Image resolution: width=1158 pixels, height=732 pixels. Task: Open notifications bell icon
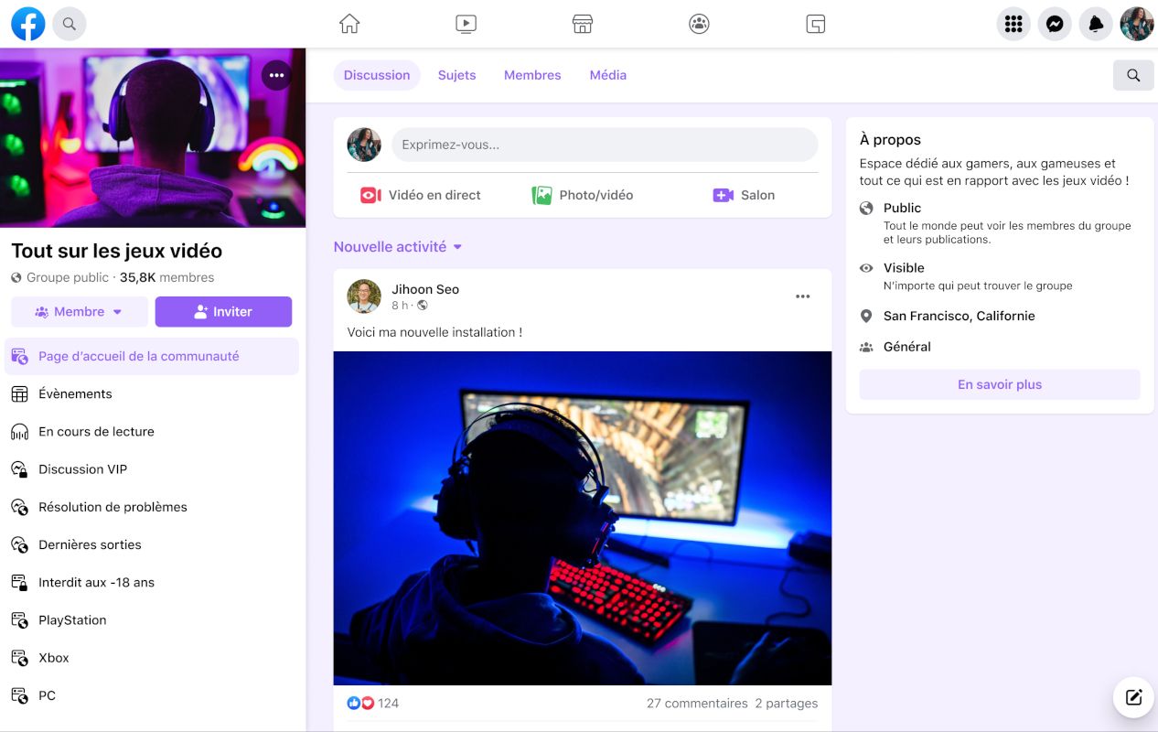pos(1096,24)
